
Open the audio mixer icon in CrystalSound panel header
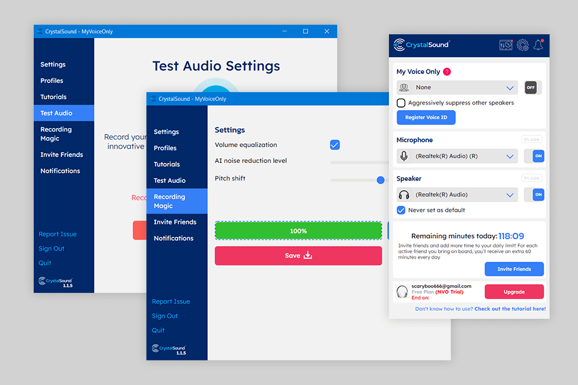click(x=506, y=45)
